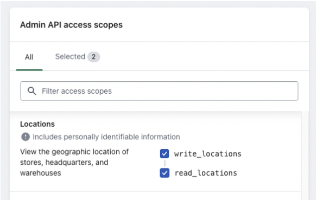The height and width of the screenshot is (200, 317).
Task: Click the word warehouses in description
Action: tap(40, 173)
